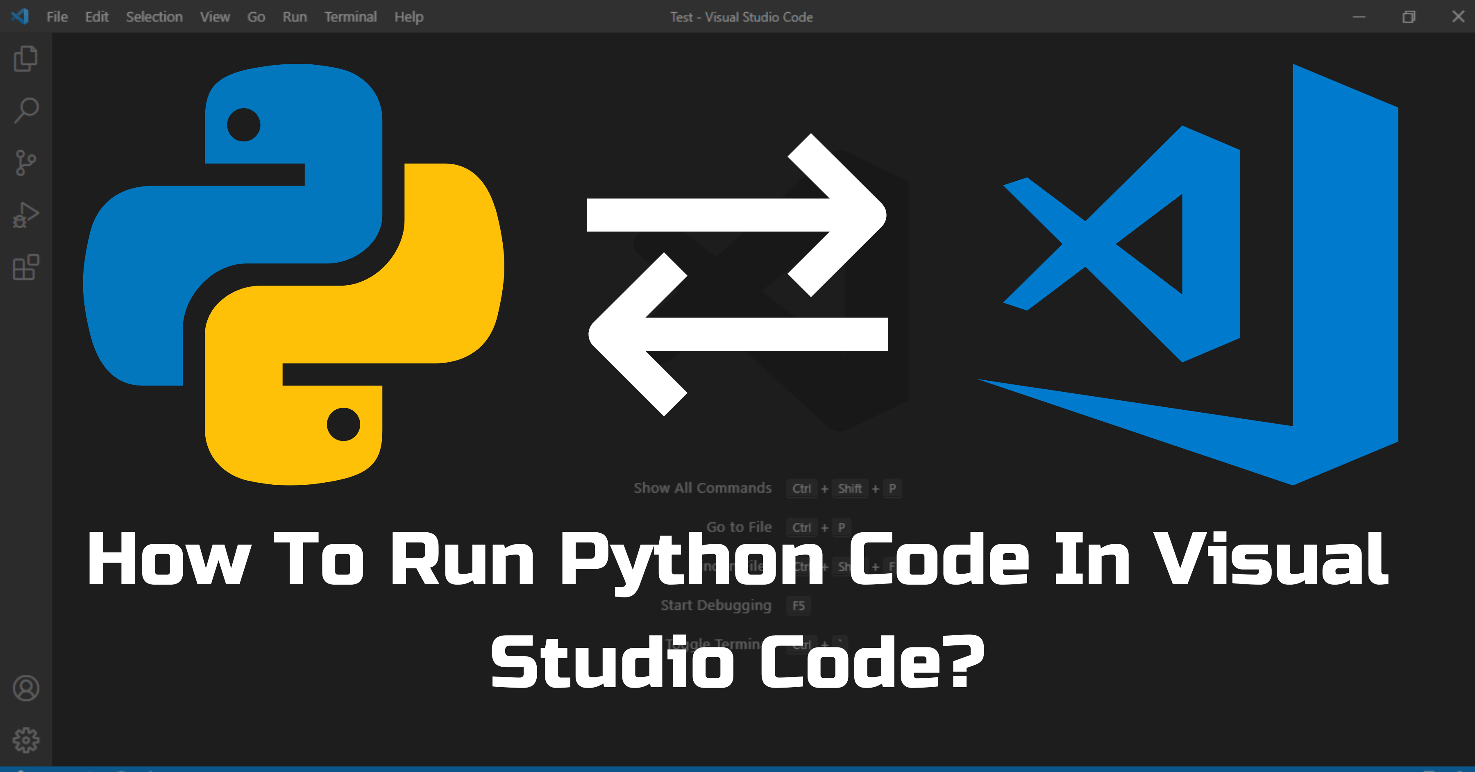Open the File menu

coord(57,17)
